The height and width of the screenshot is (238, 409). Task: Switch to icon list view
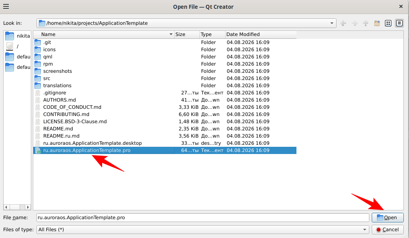pos(388,23)
